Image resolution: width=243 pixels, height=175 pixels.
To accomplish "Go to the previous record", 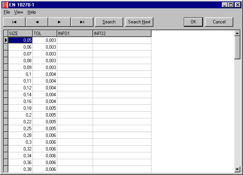I will point(37,22).
